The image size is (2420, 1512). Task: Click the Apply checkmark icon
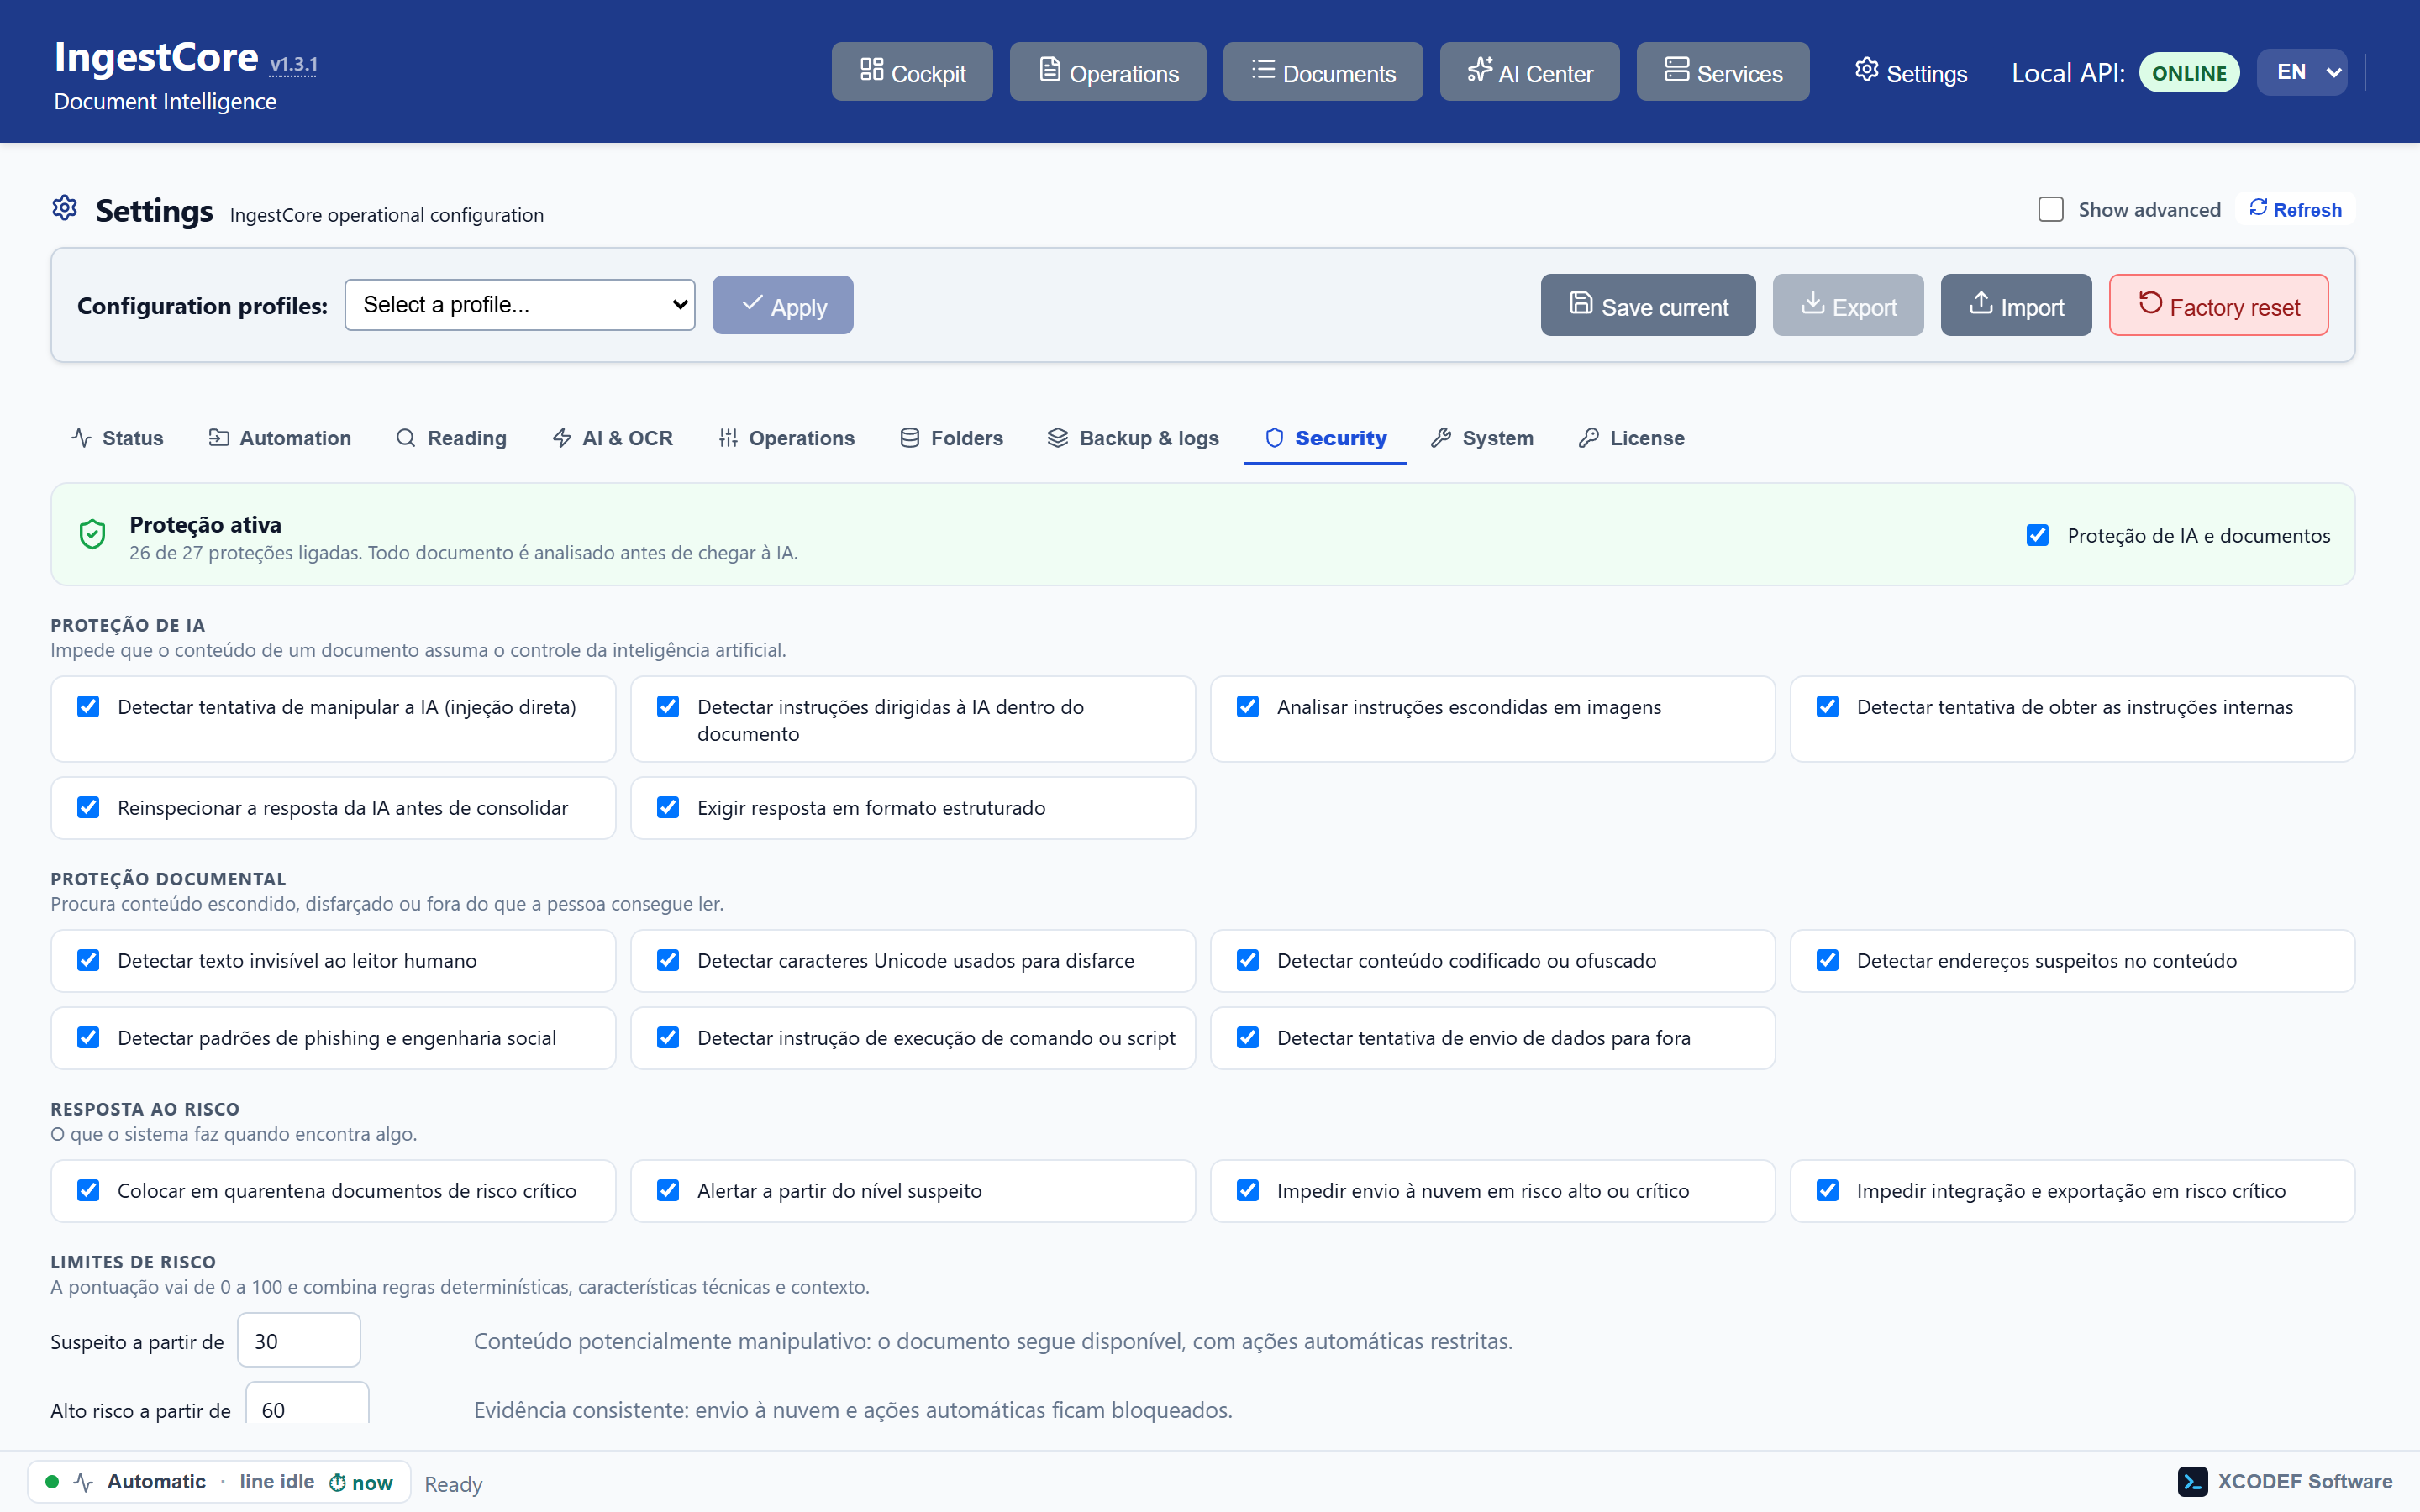pos(752,303)
